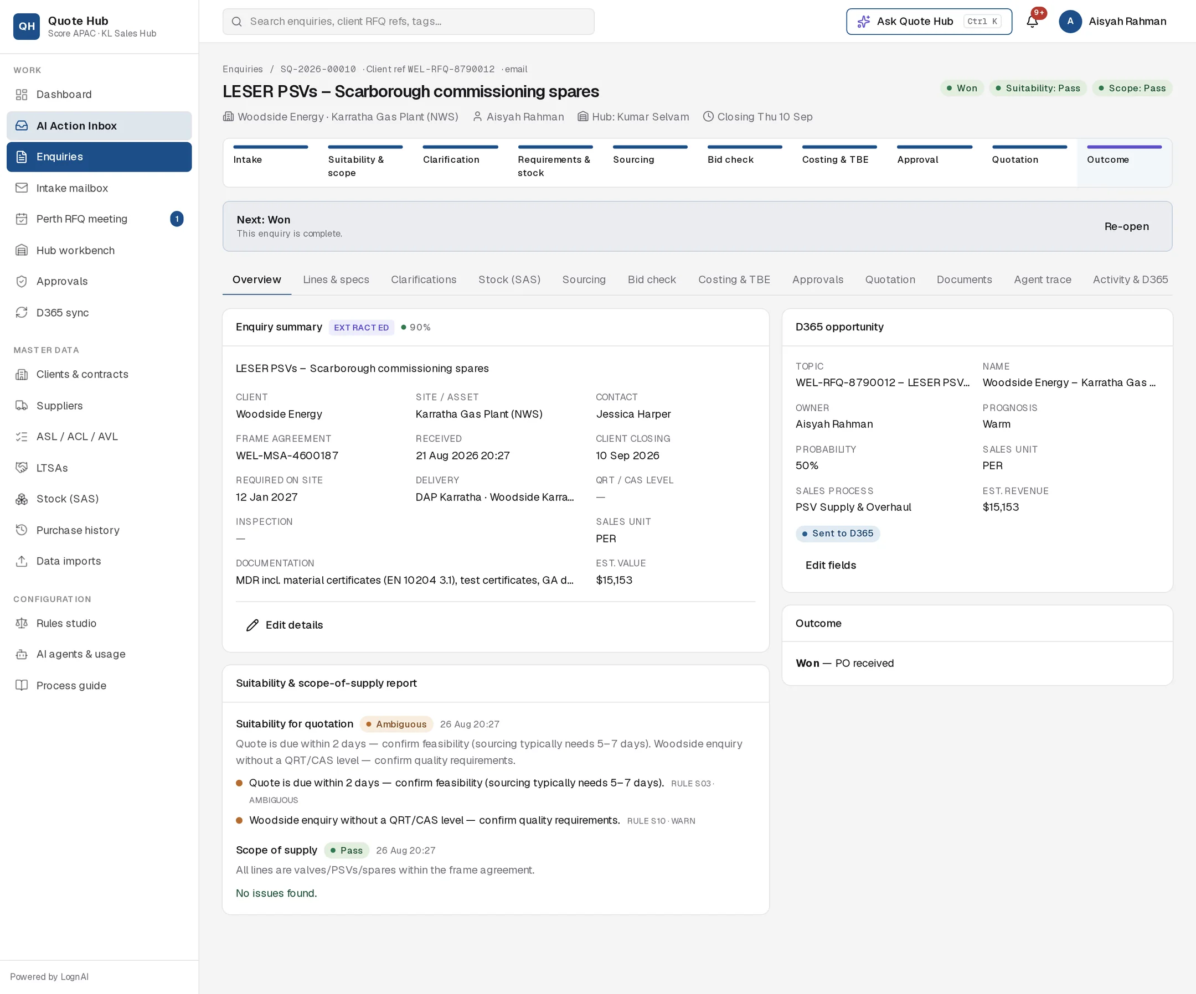Click the Purchase history clock icon
Screen dimensions: 1196x994
coord(22,530)
